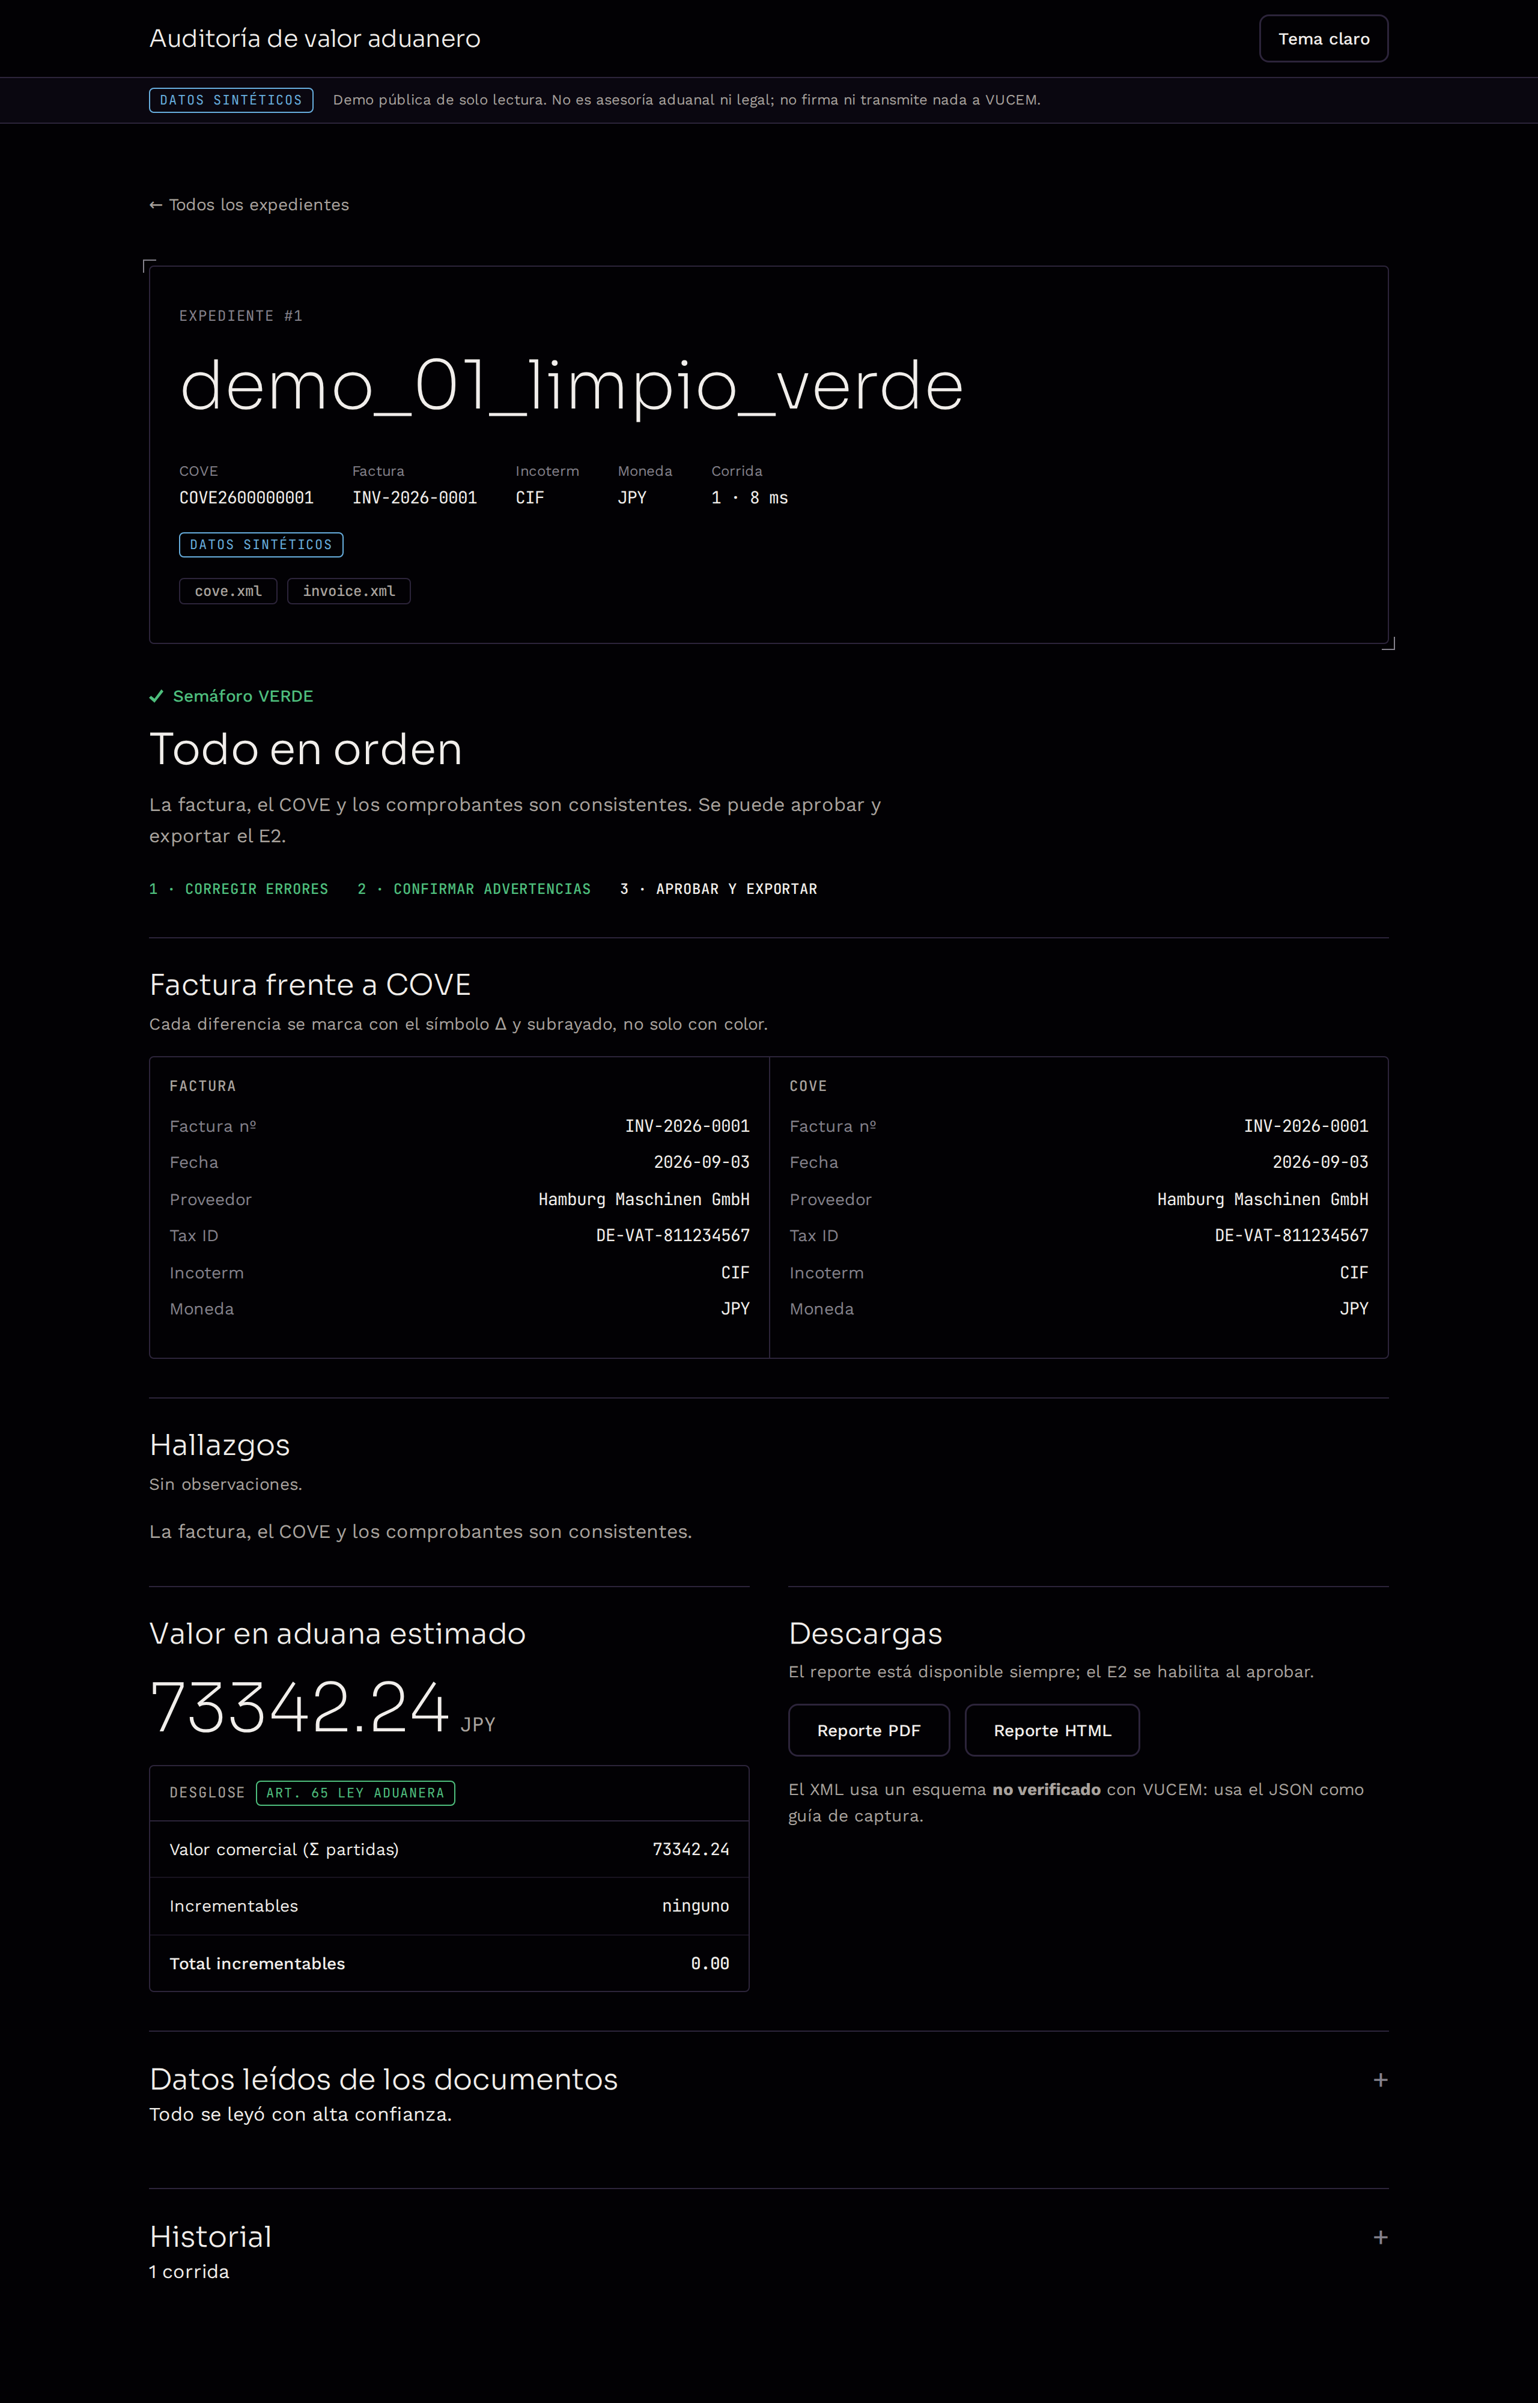Click the 2026-09-03 date in COVE column

[x=1321, y=1162]
